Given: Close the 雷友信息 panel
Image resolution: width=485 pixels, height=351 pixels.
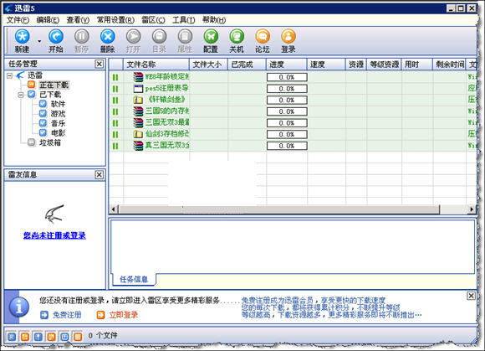Looking at the screenshot, I should [99, 175].
